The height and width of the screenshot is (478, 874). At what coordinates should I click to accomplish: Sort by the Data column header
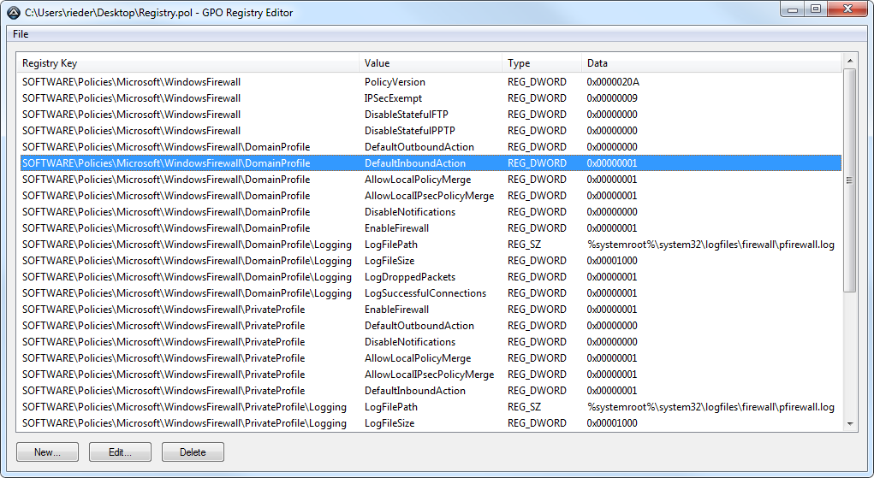tap(711, 63)
